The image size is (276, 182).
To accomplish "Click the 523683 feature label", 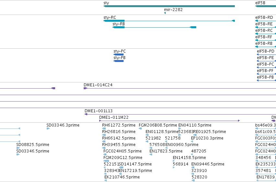I will coord(186,132).
